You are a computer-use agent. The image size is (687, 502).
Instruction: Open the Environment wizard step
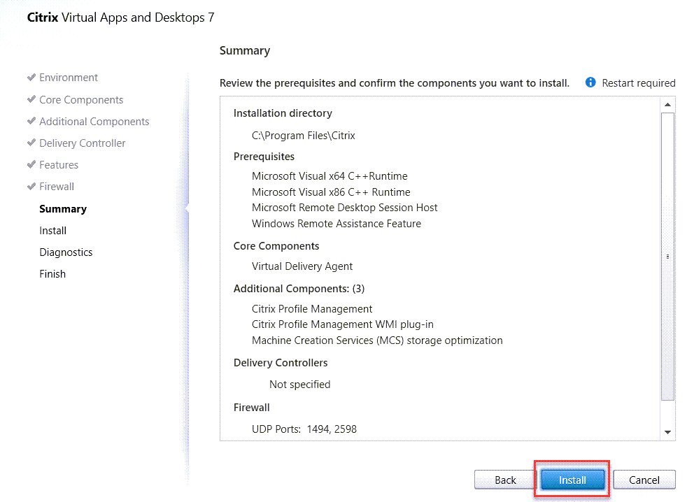[69, 78]
